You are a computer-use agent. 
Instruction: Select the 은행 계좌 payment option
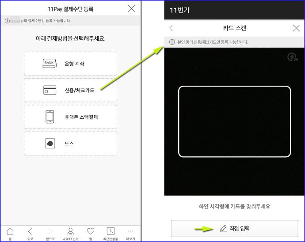coord(70,64)
